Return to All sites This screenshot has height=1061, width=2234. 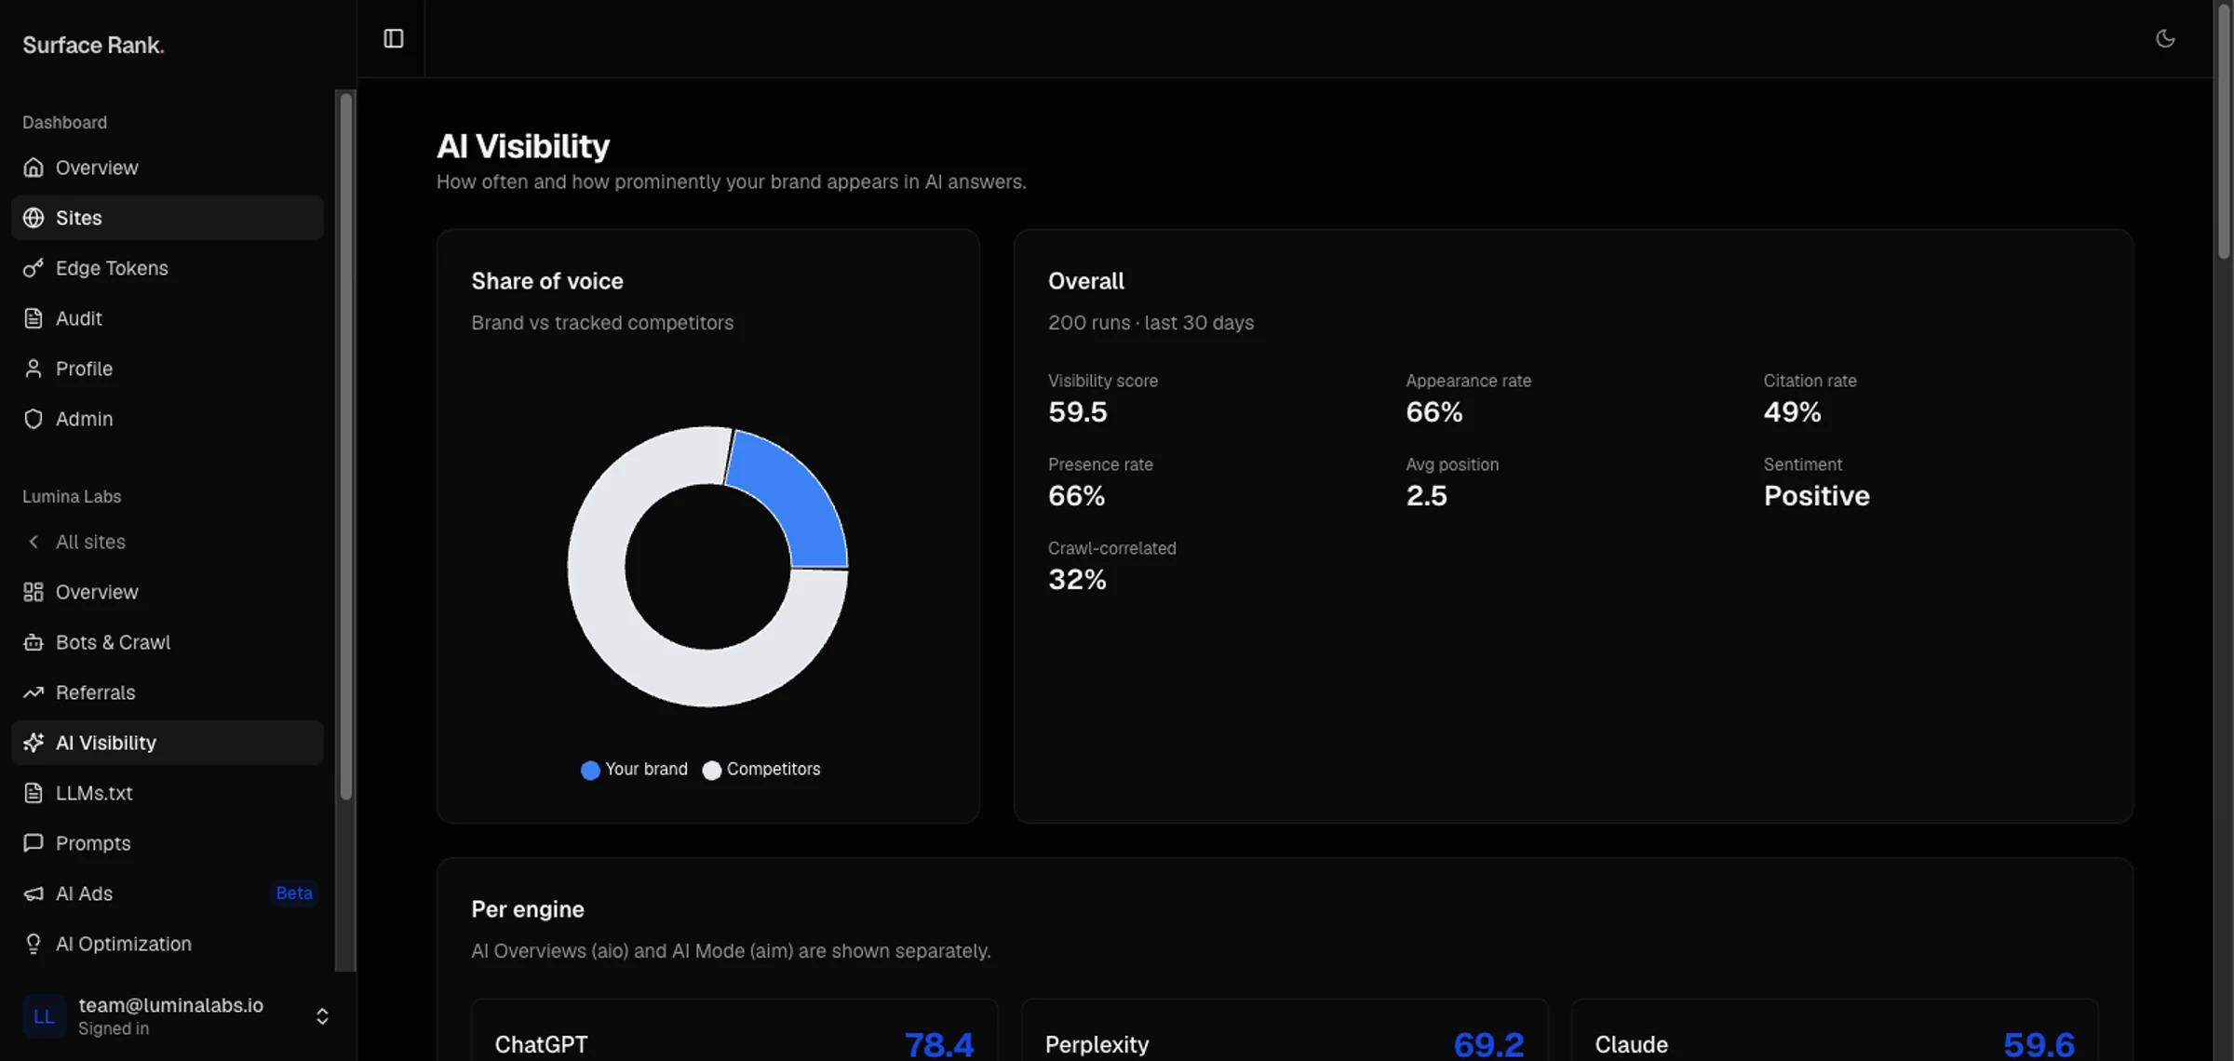click(x=168, y=542)
